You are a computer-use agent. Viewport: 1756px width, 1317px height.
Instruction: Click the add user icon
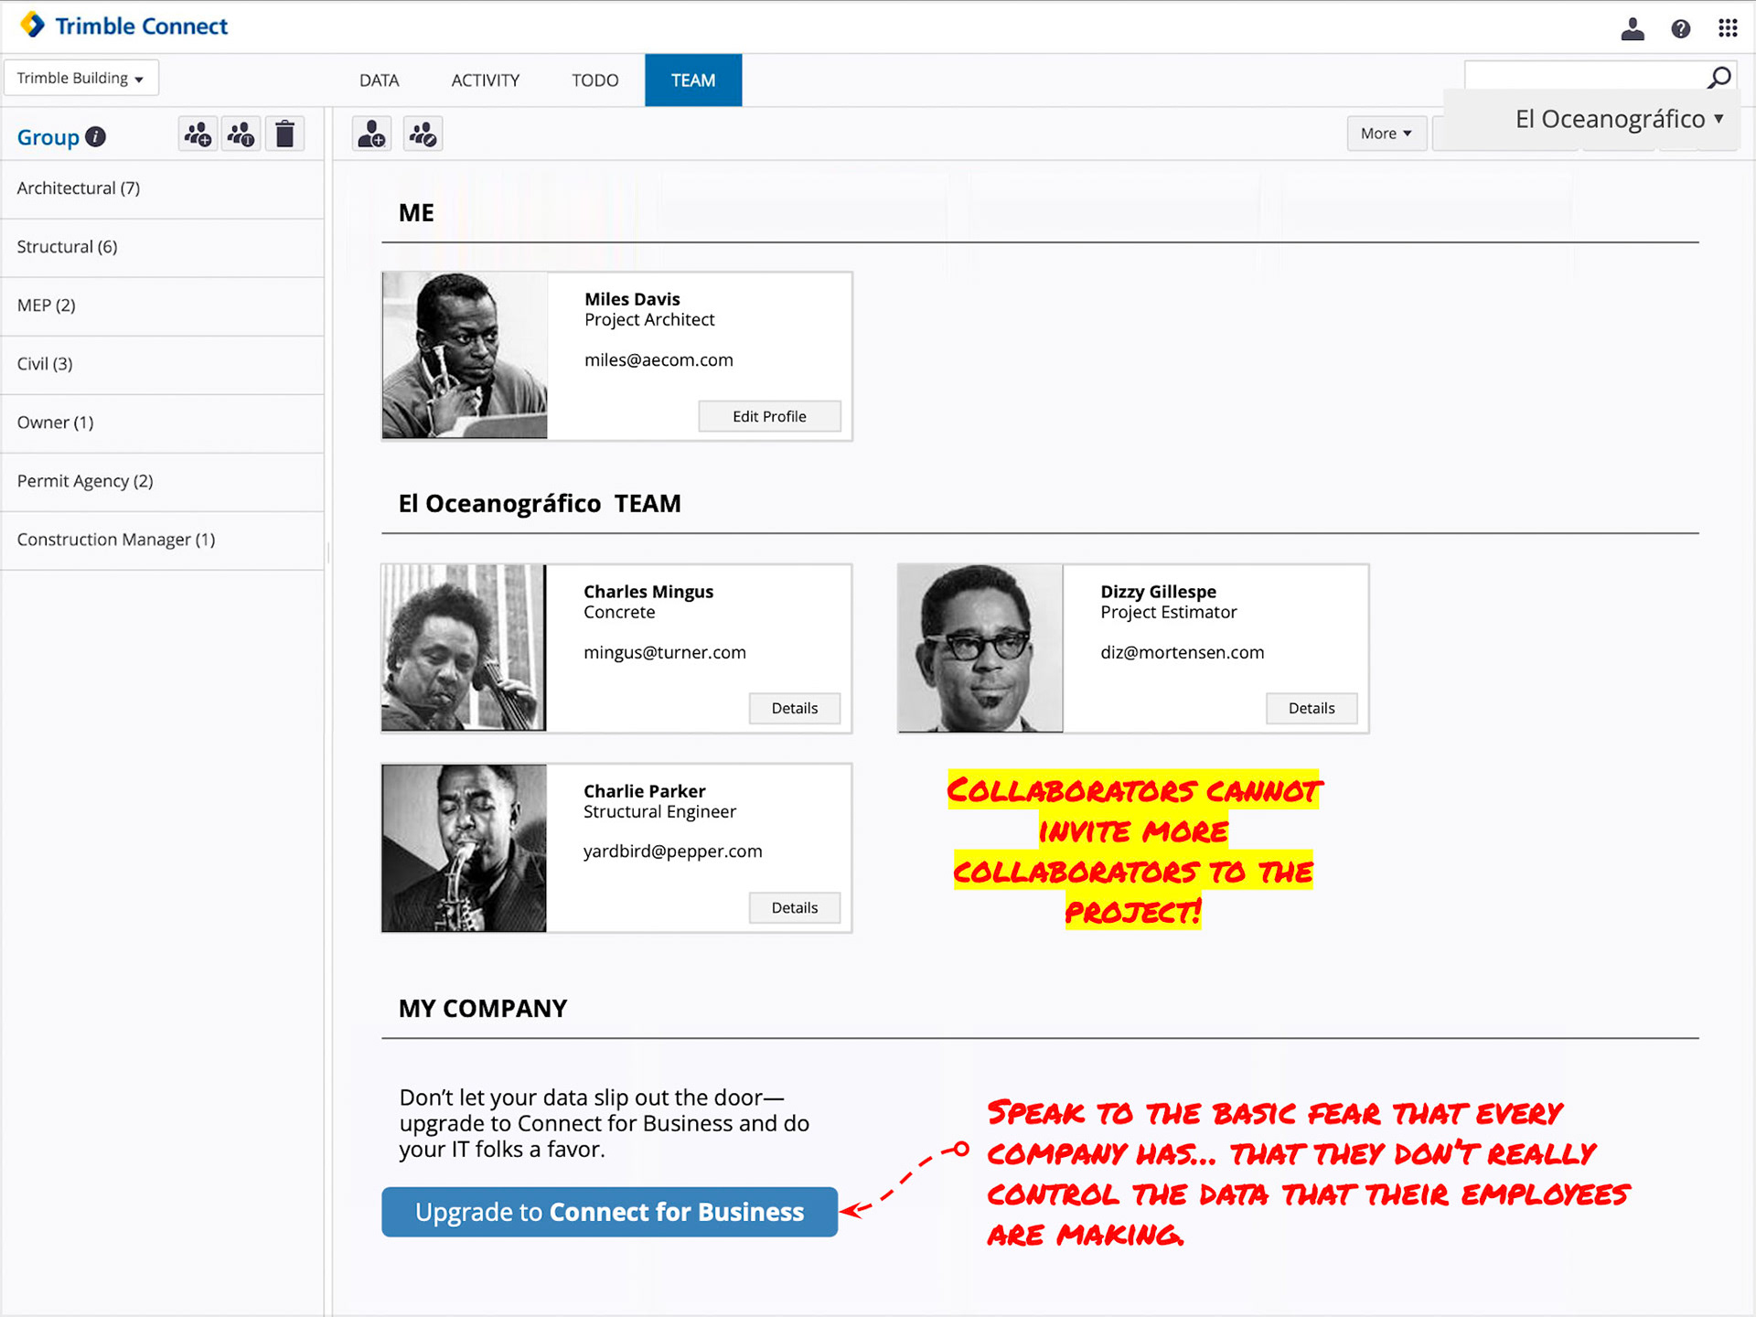[x=371, y=135]
